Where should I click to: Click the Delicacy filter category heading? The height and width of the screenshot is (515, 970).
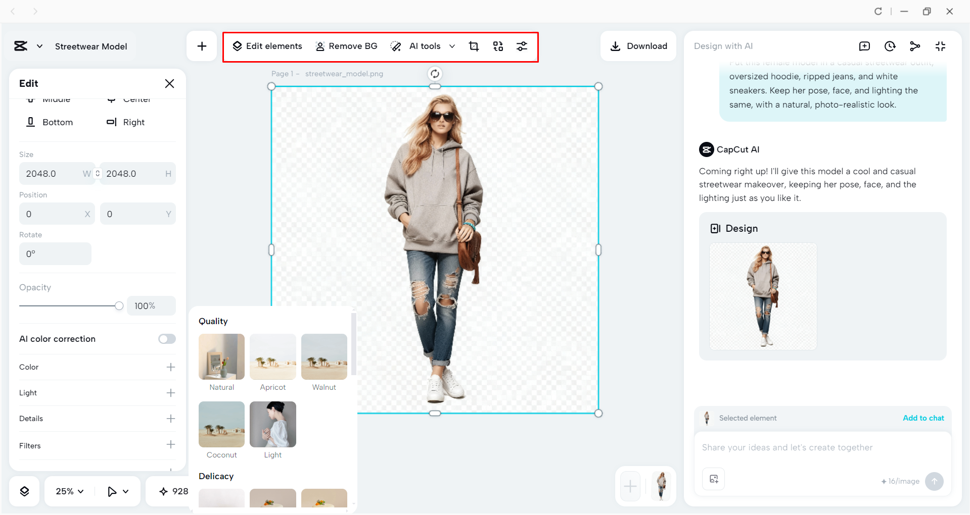coord(216,477)
